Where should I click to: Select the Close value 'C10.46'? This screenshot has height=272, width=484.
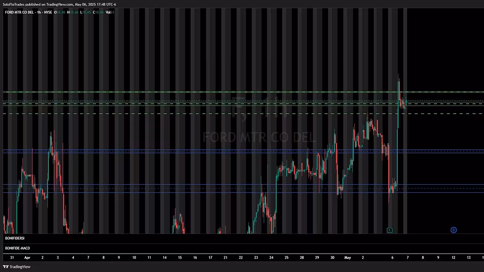98,13
